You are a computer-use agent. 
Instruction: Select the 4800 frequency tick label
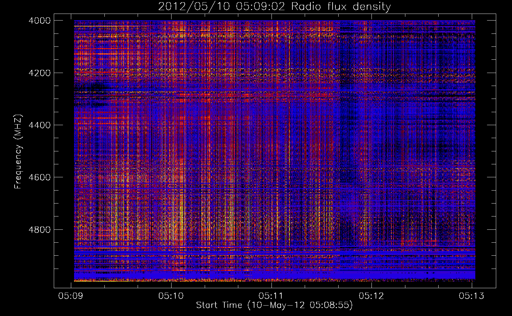(x=40, y=230)
